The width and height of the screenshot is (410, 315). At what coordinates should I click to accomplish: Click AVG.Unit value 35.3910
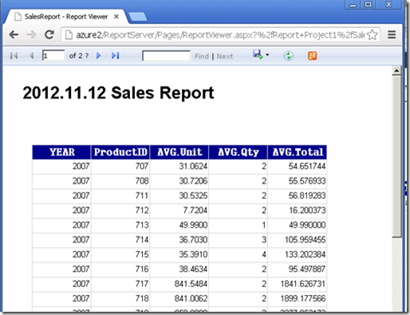click(193, 255)
